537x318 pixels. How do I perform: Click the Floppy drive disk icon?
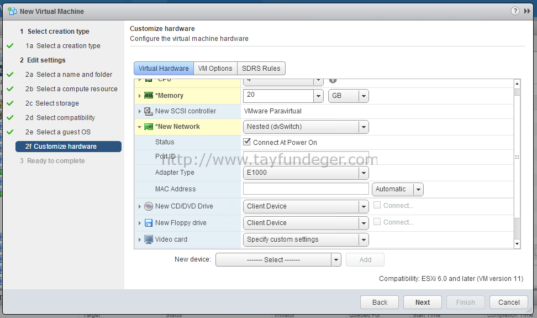(x=148, y=223)
